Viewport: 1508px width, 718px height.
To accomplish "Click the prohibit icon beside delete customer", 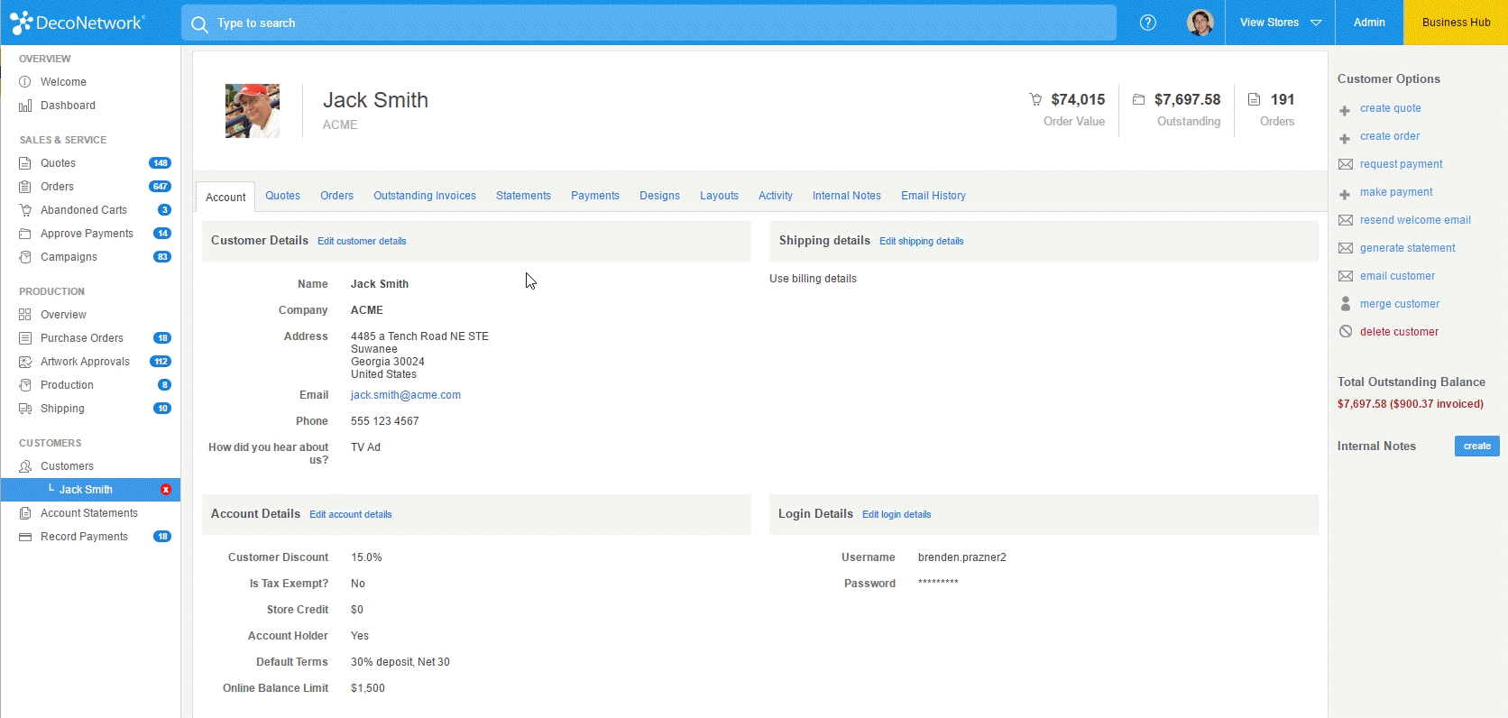I will [x=1345, y=332].
